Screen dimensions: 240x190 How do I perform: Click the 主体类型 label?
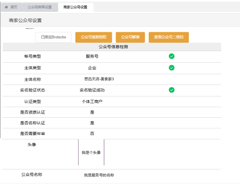[x=33, y=68]
